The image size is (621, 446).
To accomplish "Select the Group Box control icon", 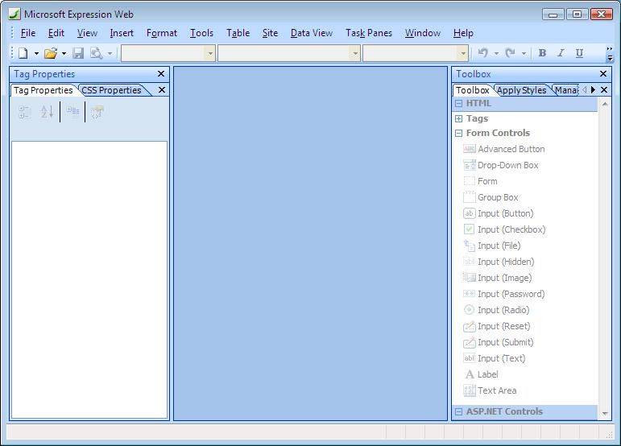I will (470, 197).
